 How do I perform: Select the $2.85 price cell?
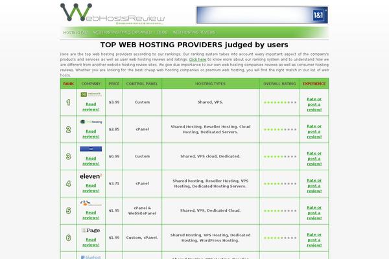pos(114,129)
